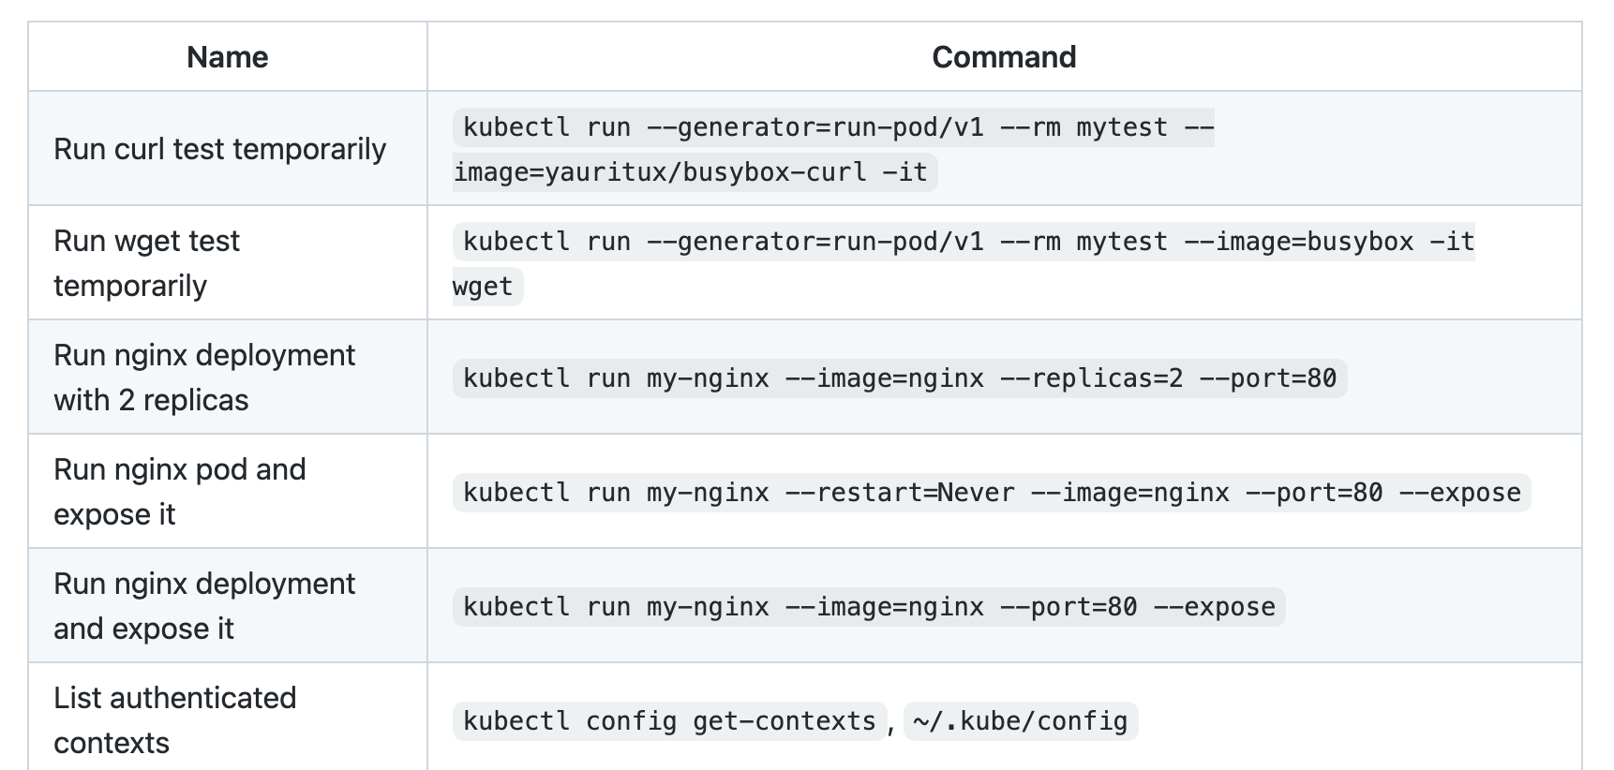Click the --replicas=2 nginx command
The width and height of the screenshot is (1614, 770).
900,378
